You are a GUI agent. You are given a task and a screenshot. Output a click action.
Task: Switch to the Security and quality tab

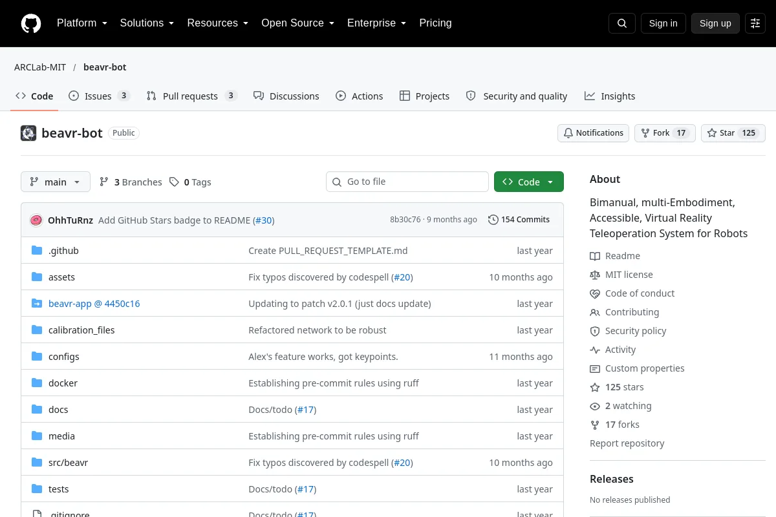(517, 96)
